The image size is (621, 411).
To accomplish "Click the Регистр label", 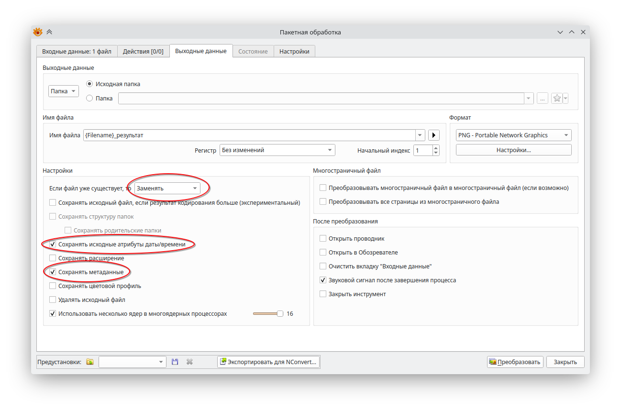I will [206, 150].
